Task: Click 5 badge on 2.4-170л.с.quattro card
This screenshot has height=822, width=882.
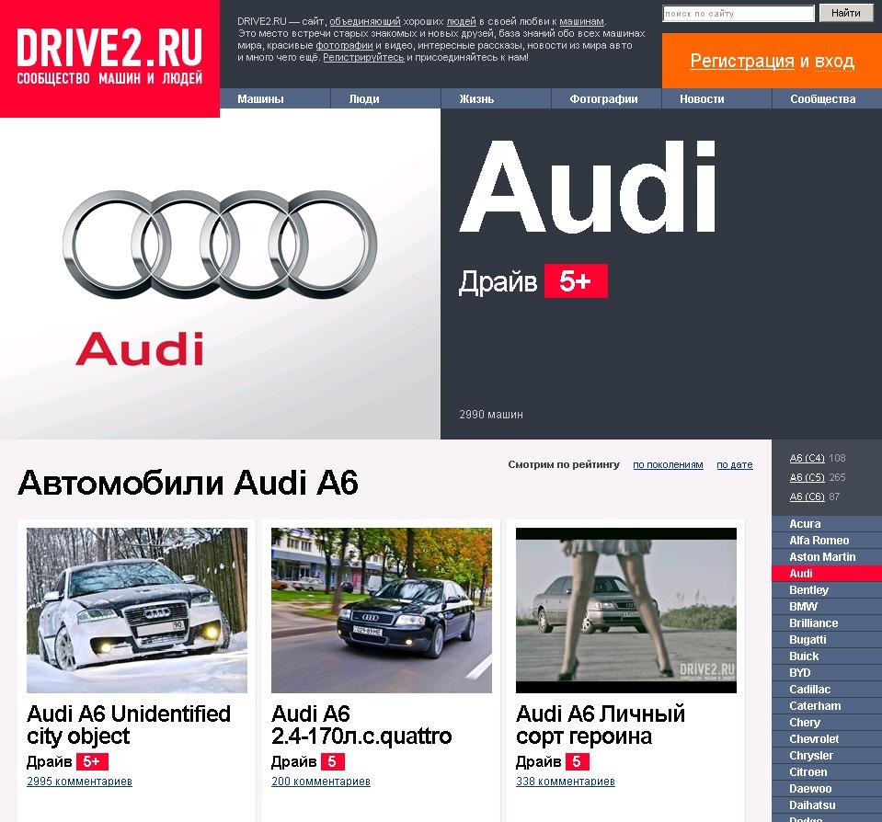Action: (x=332, y=762)
